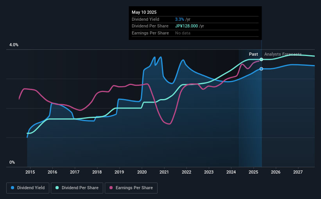Click the tooltip Dividend Yield row label
Viewport: 321px width, 199px height.
click(x=145, y=19)
